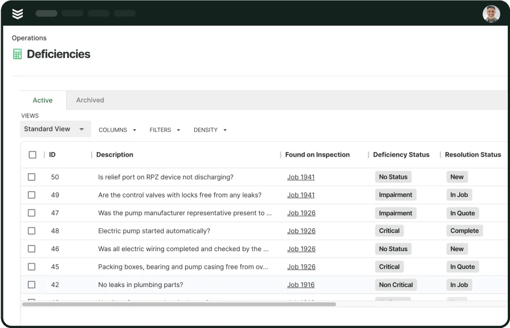
Task: Click In Job resolution badge in row 49
Action: [459, 195]
